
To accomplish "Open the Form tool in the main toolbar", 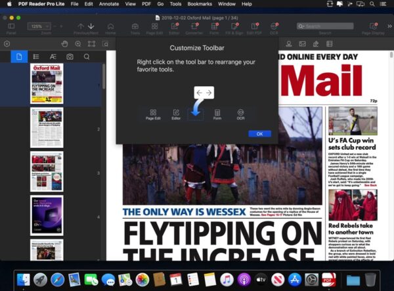I will point(214,26).
